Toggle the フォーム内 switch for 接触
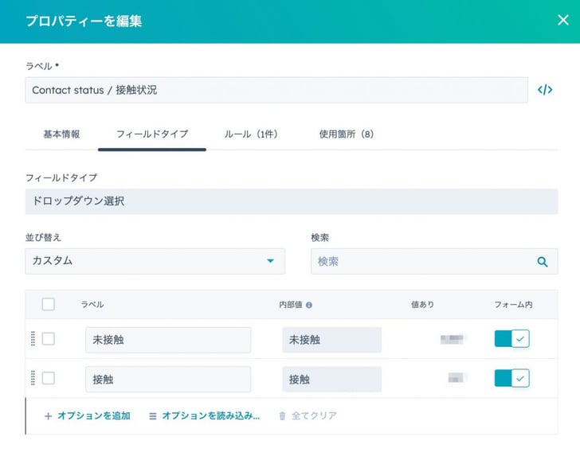The width and height of the screenshot is (580, 456). click(512, 378)
